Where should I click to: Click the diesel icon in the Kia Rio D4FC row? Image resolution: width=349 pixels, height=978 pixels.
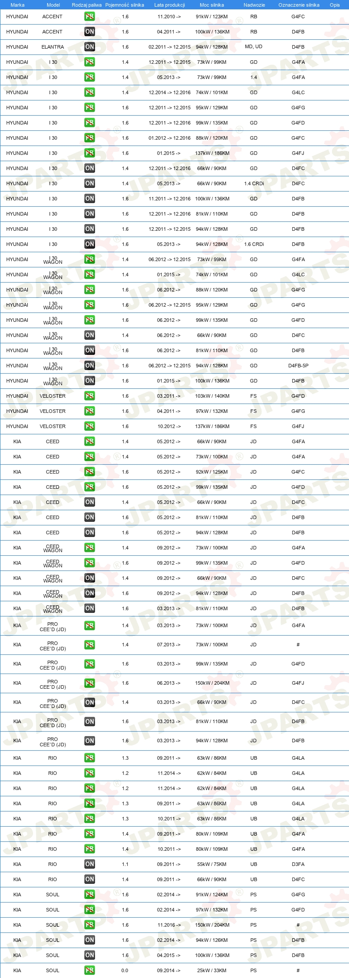(x=89, y=879)
